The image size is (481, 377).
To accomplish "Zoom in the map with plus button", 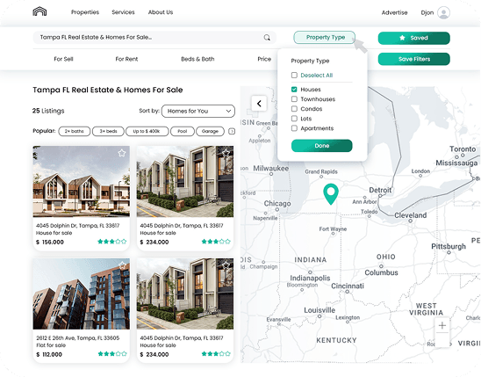I will 442,325.
